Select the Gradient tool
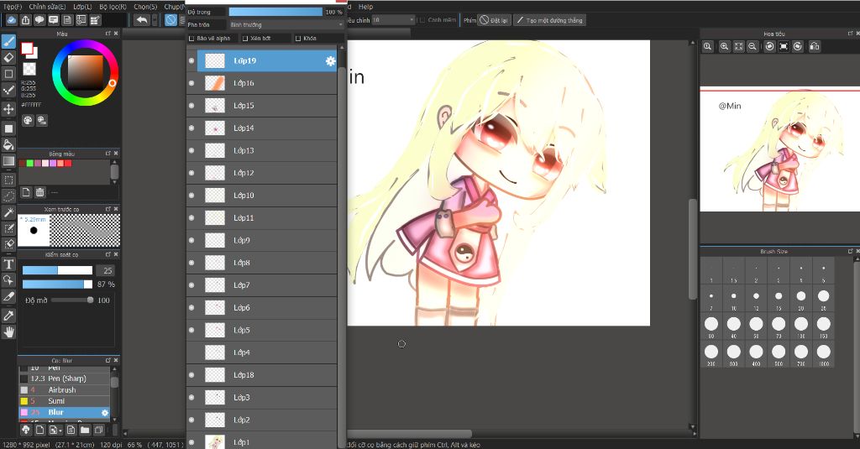The image size is (860, 449). tap(8, 161)
